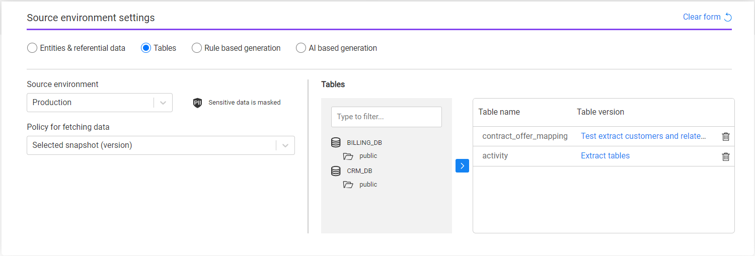Image resolution: width=755 pixels, height=256 pixels.
Task: Select the public schema under BILLING_DB
Action: coord(368,156)
